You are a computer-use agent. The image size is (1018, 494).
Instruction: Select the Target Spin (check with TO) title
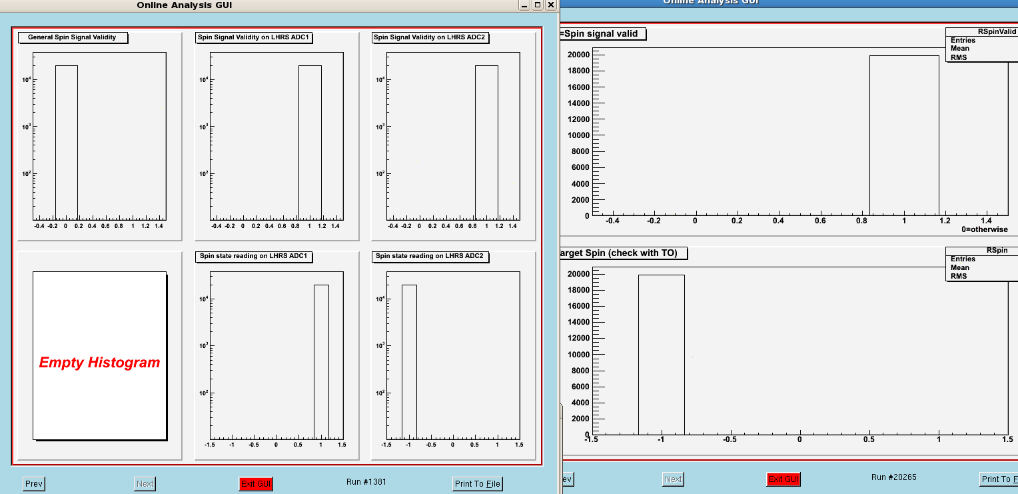[624, 253]
